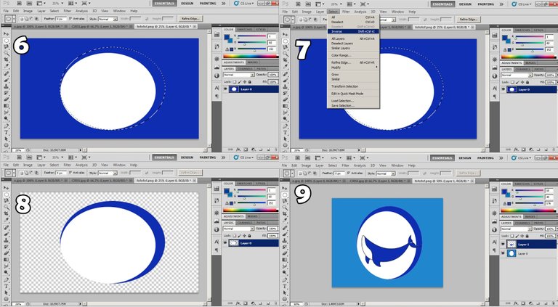Select the Lasso tool in screenshot 6
The height and width of the screenshot is (307, 558).
coord(7,47)
